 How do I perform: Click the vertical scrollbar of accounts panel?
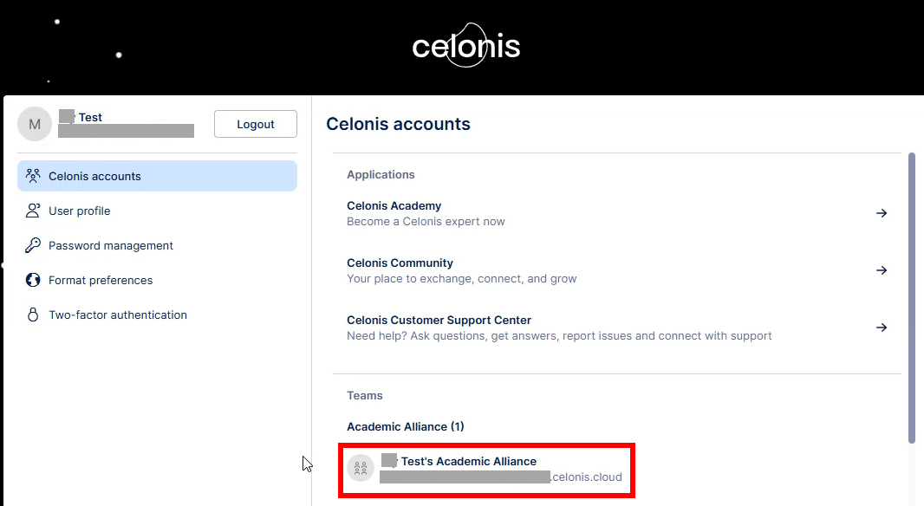(x=912, y=297)
